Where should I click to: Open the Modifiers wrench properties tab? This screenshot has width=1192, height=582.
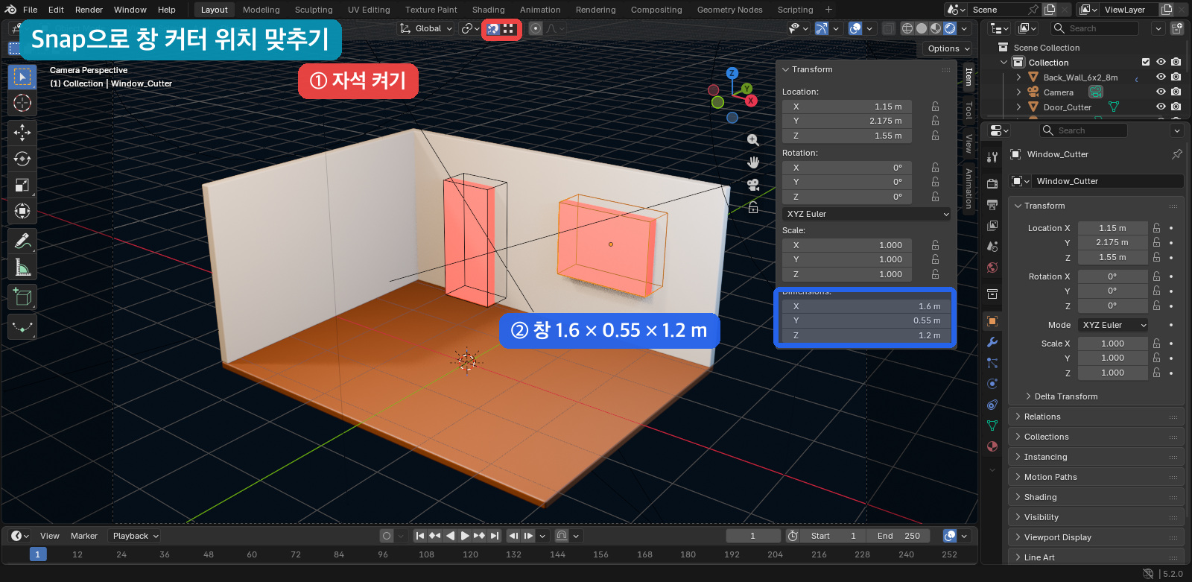(x=992, y=342)
